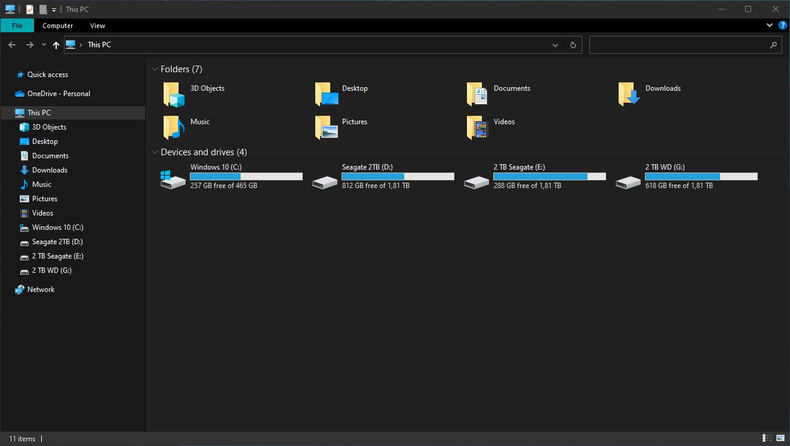The width and height of the screenshot is (790, 446).
Task: Select the Windows 10 (C:) drive icon
Action: 173,180
